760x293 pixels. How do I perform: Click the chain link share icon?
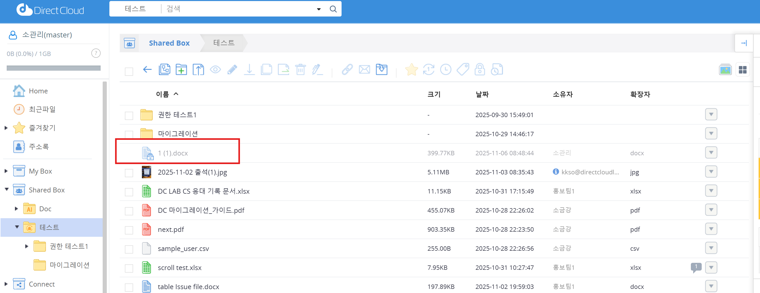pos(347,70)
